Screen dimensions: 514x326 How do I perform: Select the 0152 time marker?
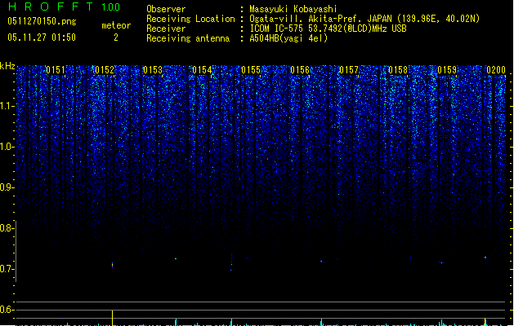[x=105, y=70]
